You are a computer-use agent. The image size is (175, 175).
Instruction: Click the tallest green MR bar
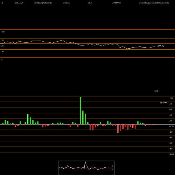click(80, 111)
